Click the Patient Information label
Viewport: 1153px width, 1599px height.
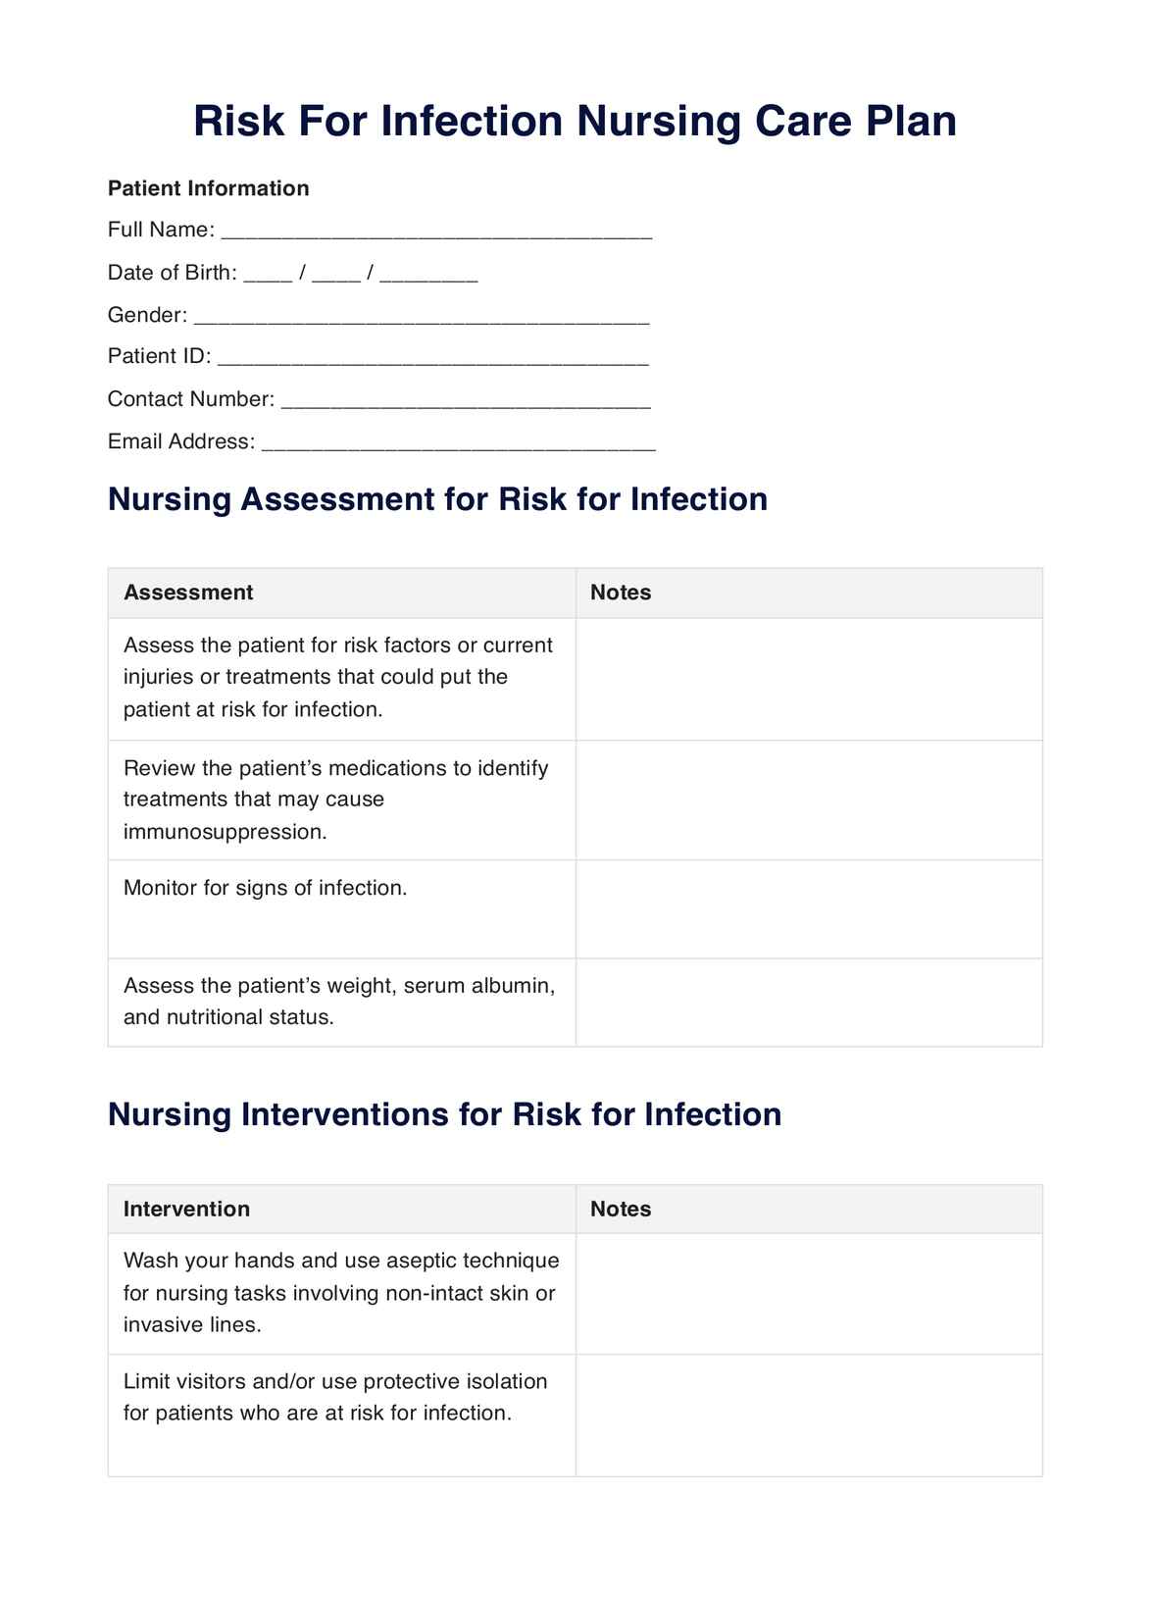(x=208, y=188)
